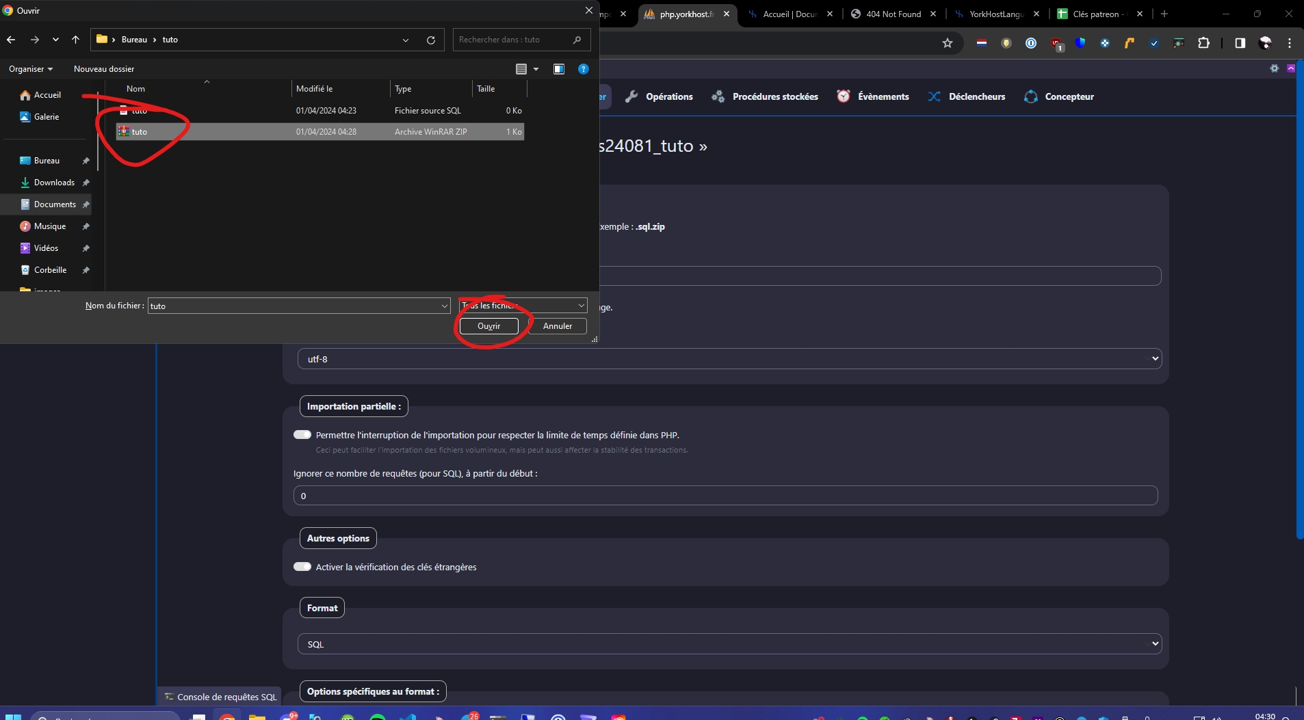Screen dimensions: 1304x720
Task: Click the Annuler button
Action: pos(557,326)
